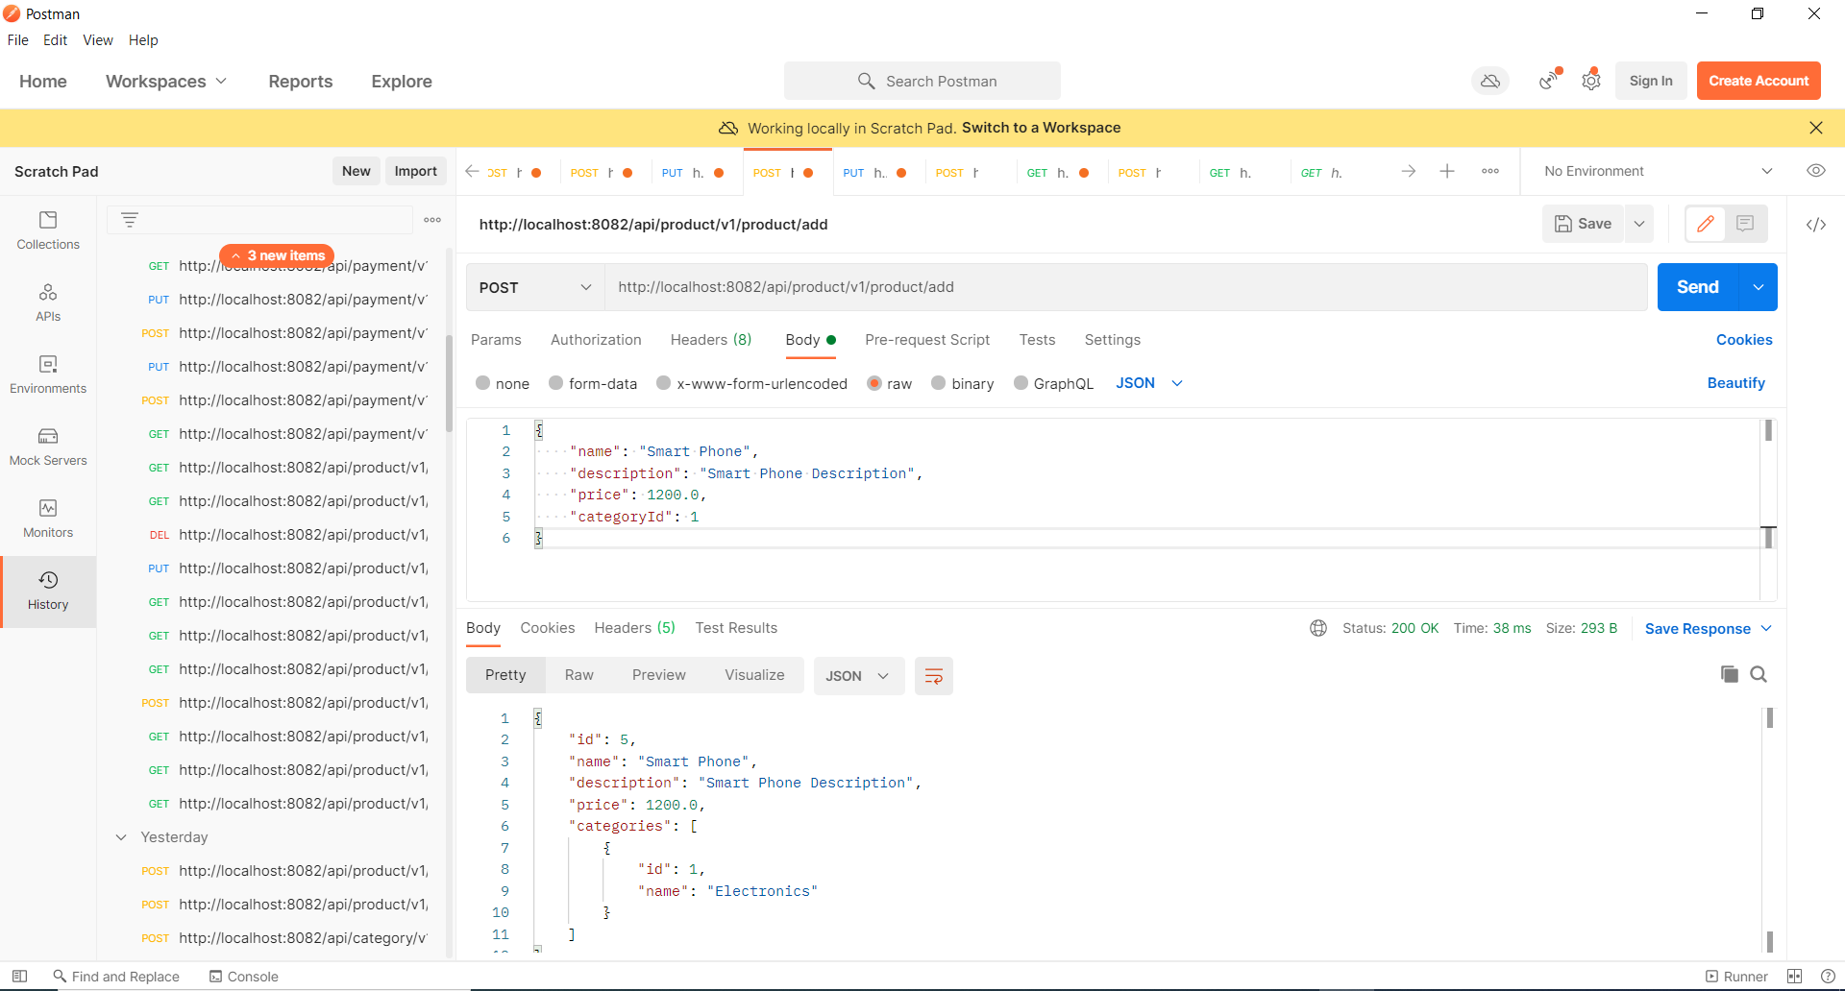The height and width of the screenshot is (991, 1845).
Task: Open the Edit menu
Action: 56,40
